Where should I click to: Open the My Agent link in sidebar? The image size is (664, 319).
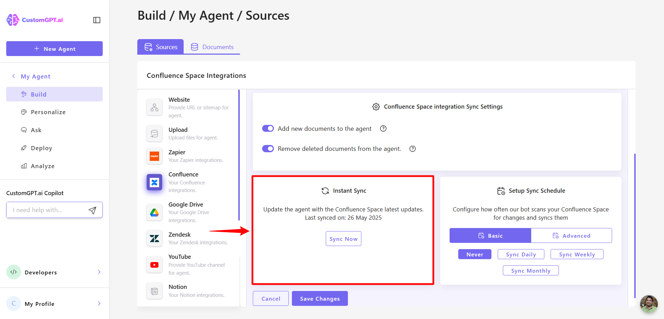35,76
